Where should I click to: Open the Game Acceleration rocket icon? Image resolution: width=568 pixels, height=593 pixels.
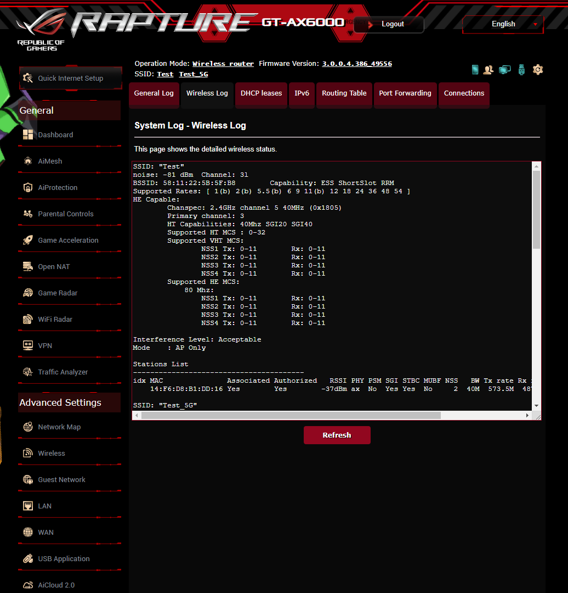click(x=28, y=240)
